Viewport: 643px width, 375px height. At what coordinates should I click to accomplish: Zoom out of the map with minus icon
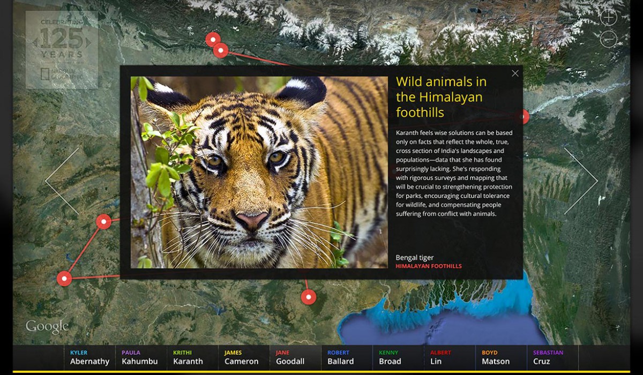pos(608,39)
